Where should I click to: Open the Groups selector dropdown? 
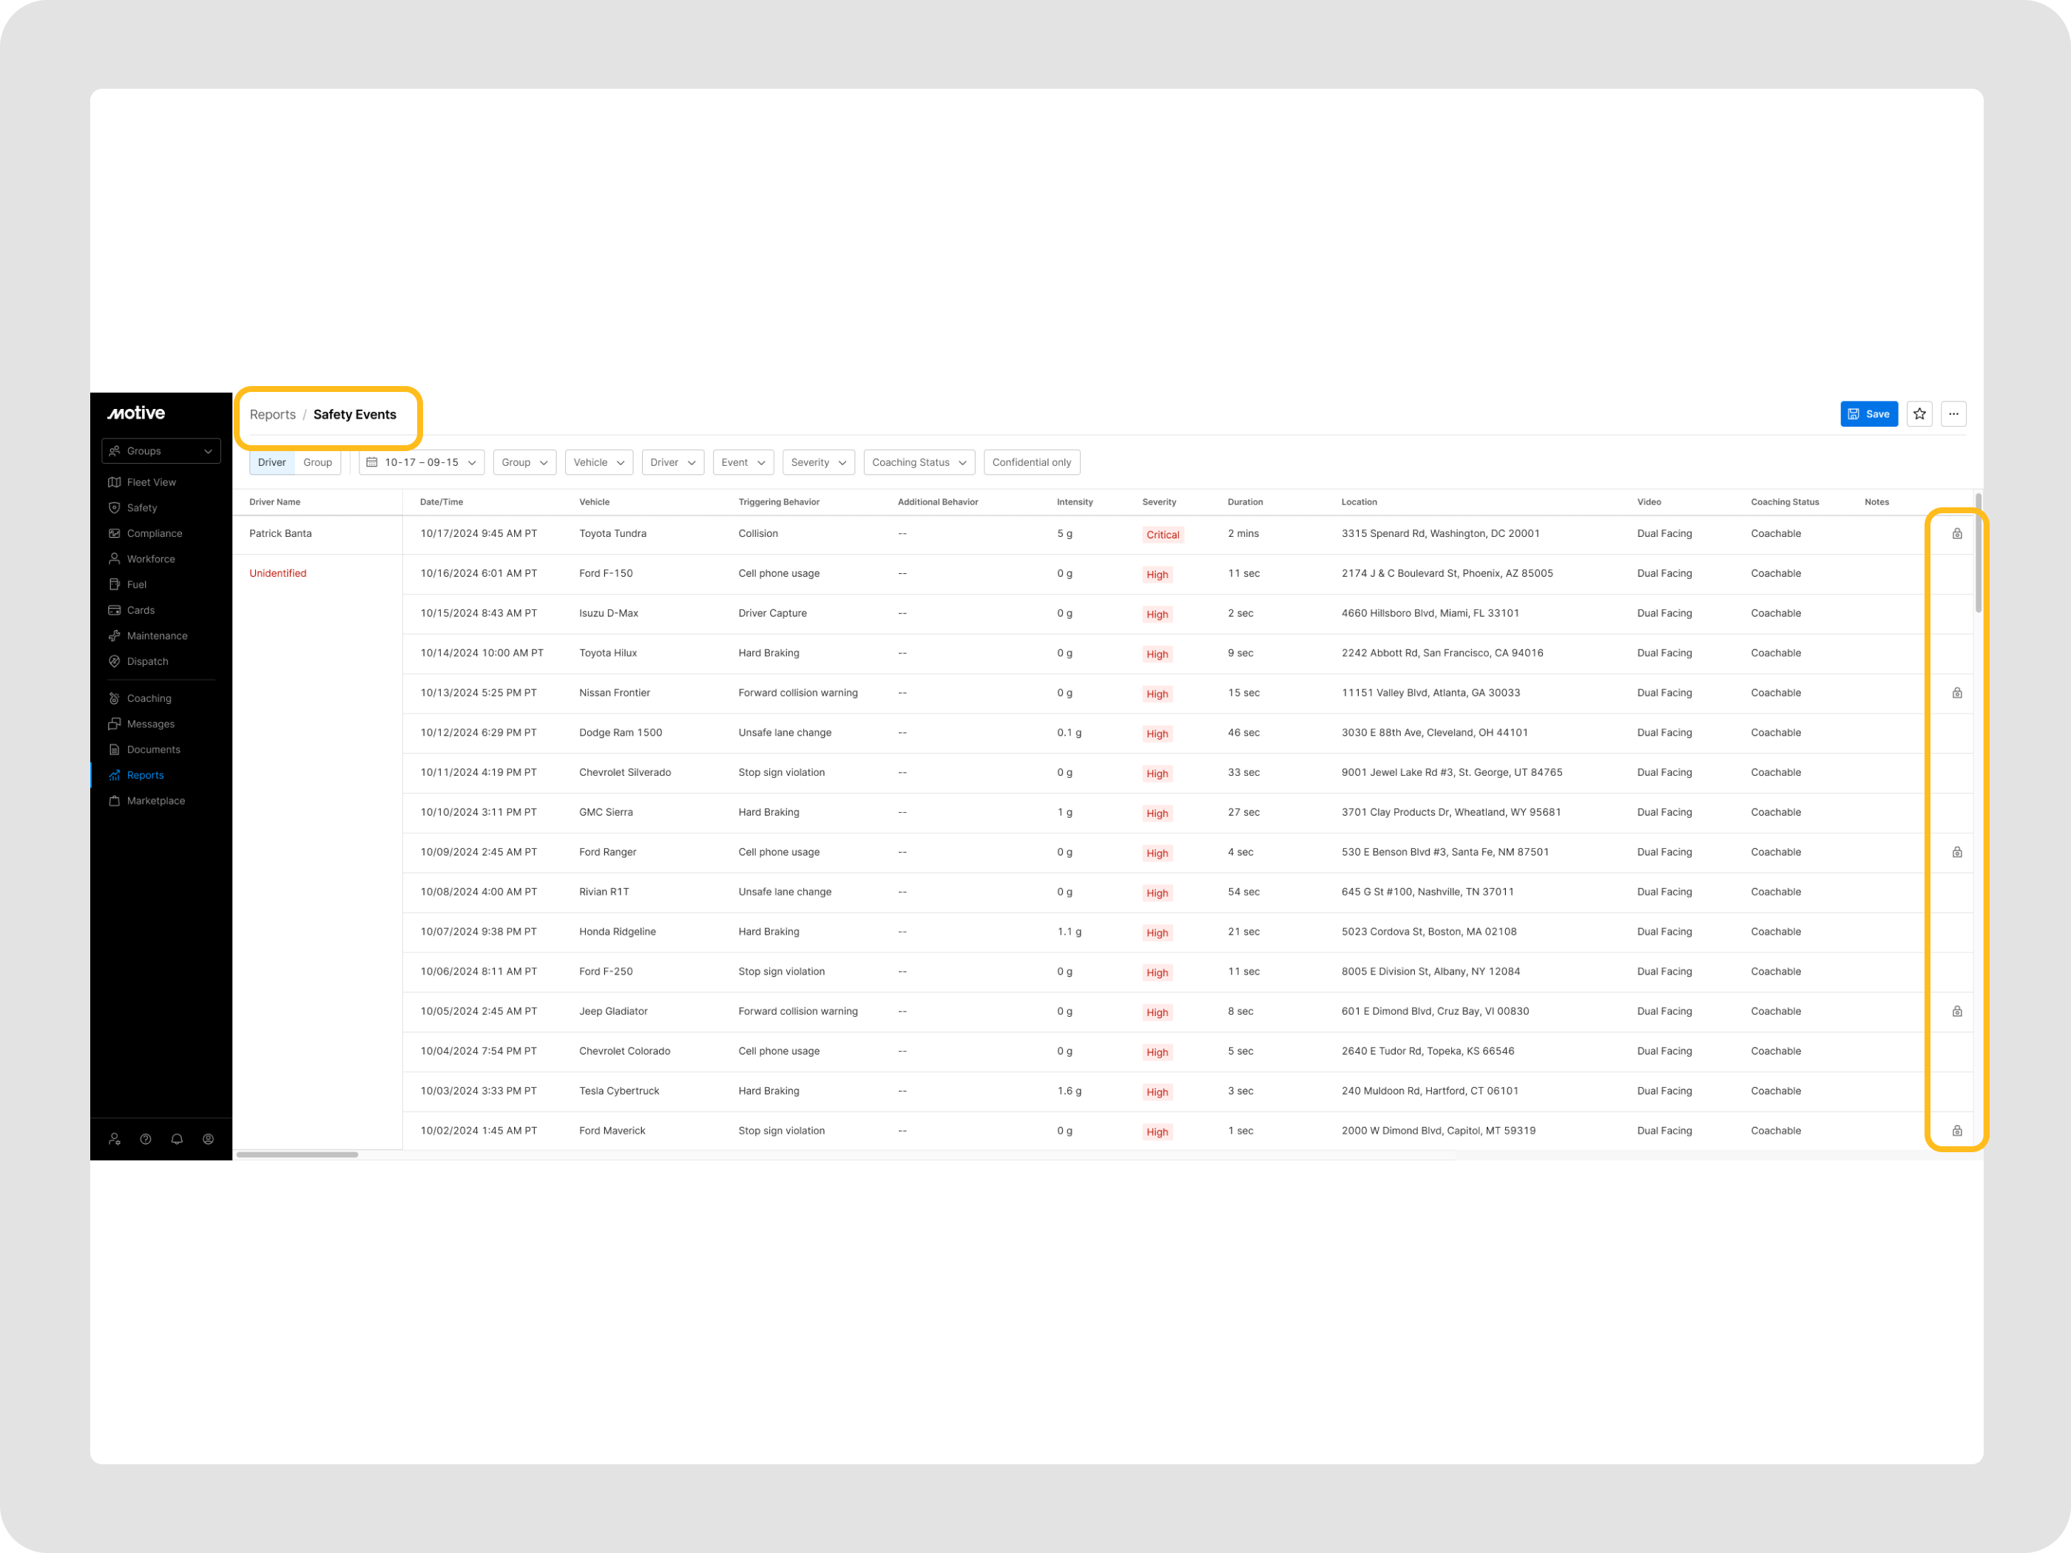click(160, 450)
